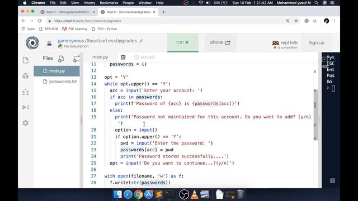Viewport: 358px width, 201px height.
Task: Click the console prompt input
Action: (x=333, y=88)
